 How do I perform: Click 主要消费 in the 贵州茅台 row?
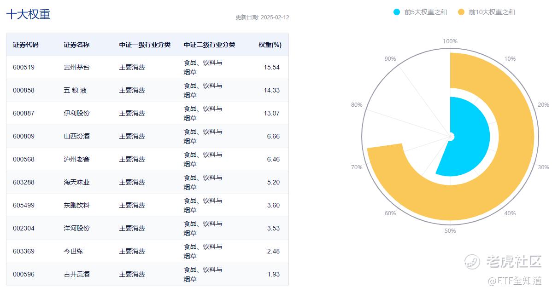132,67
